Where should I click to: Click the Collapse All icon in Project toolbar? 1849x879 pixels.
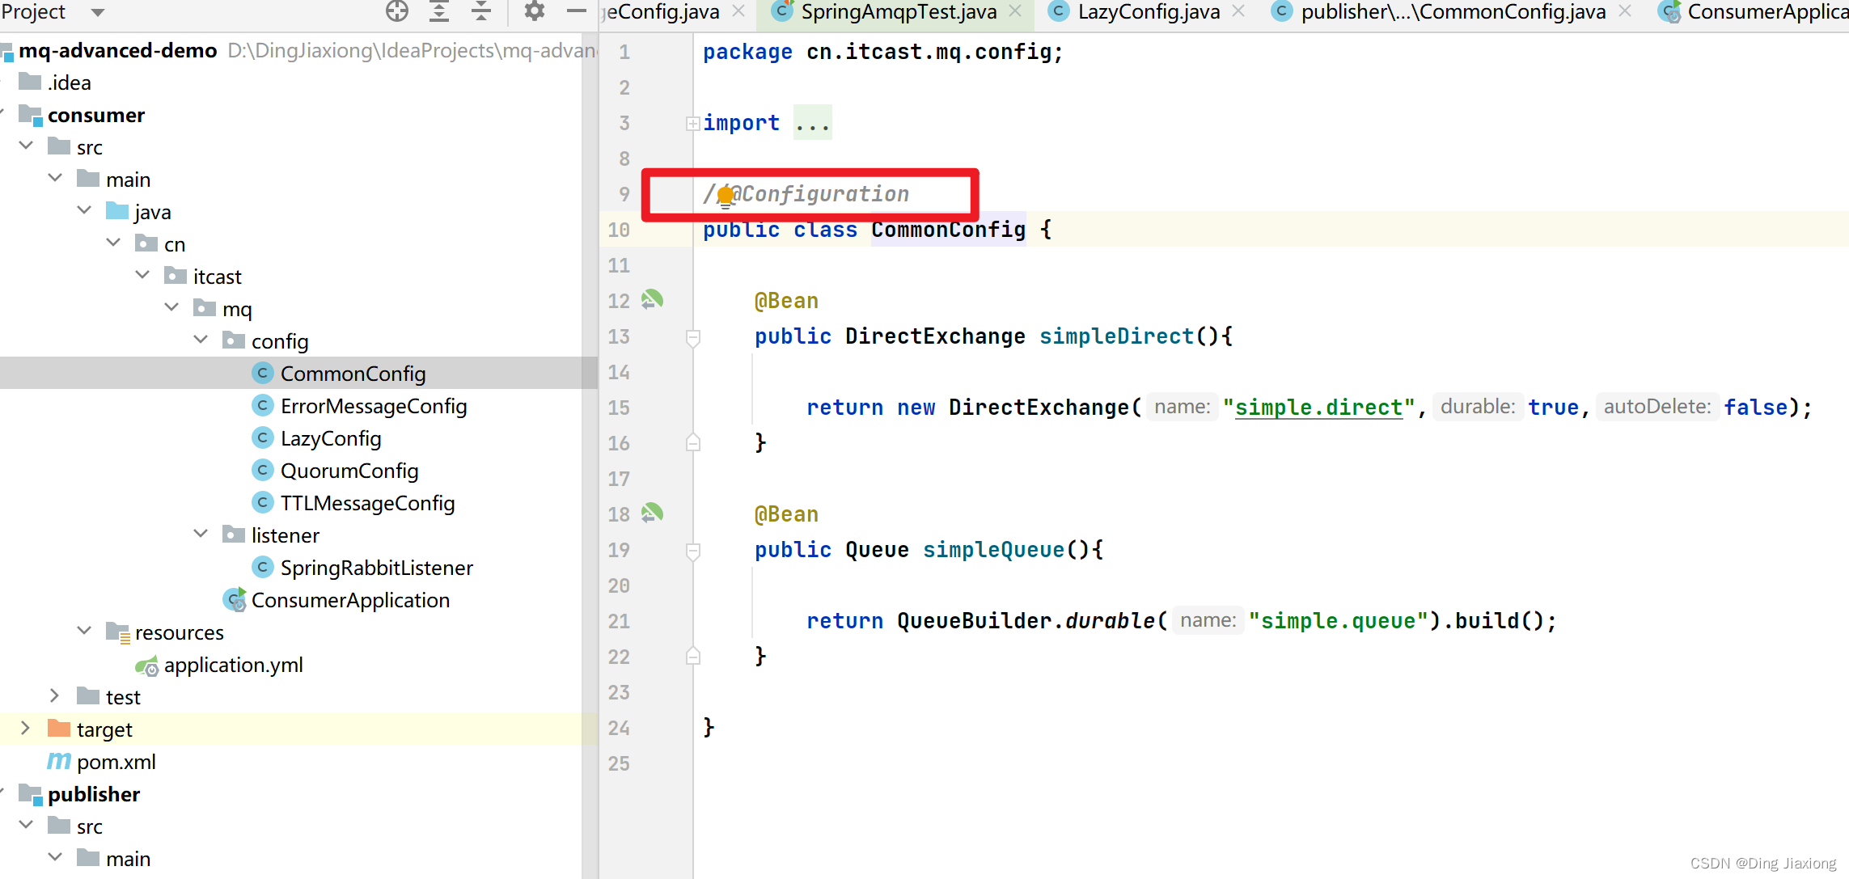tap(481, 11)
